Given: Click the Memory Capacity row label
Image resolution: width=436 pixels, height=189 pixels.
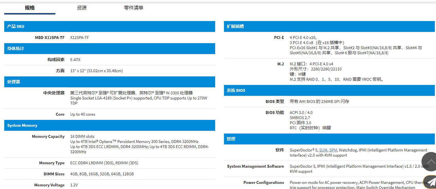Looking at the screenshot, I should click(x=48, y=136).
